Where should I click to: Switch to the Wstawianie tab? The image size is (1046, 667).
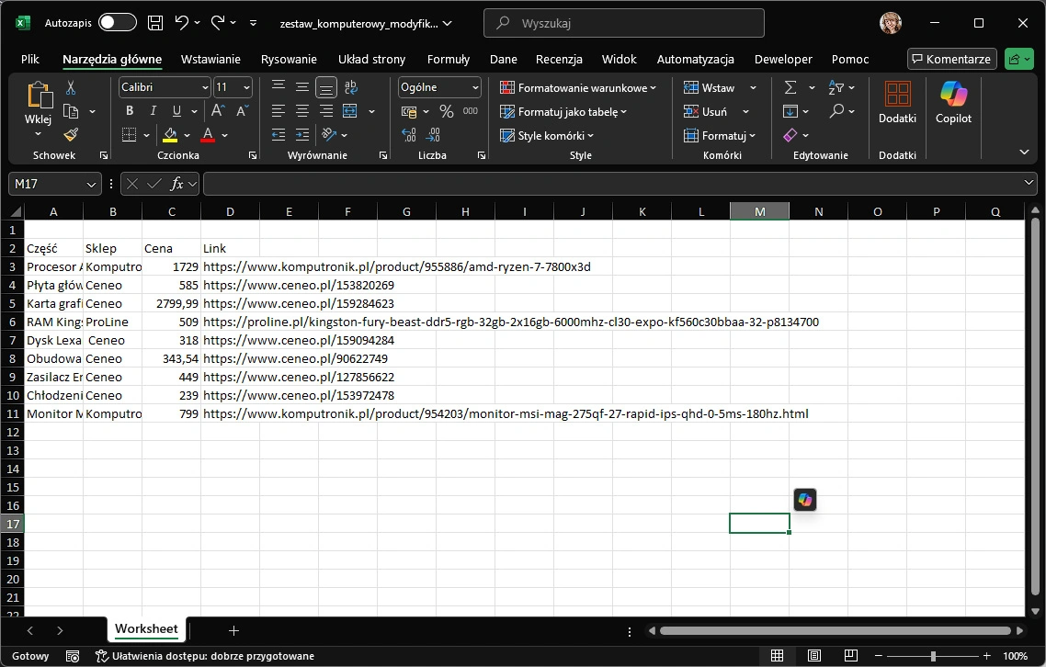click(x=210, y=60)
